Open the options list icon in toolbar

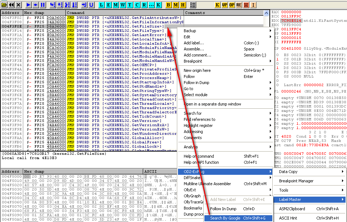coord(193,5)
